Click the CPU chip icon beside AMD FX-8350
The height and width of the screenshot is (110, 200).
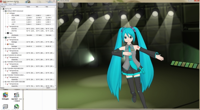click(x=5, y=38)
